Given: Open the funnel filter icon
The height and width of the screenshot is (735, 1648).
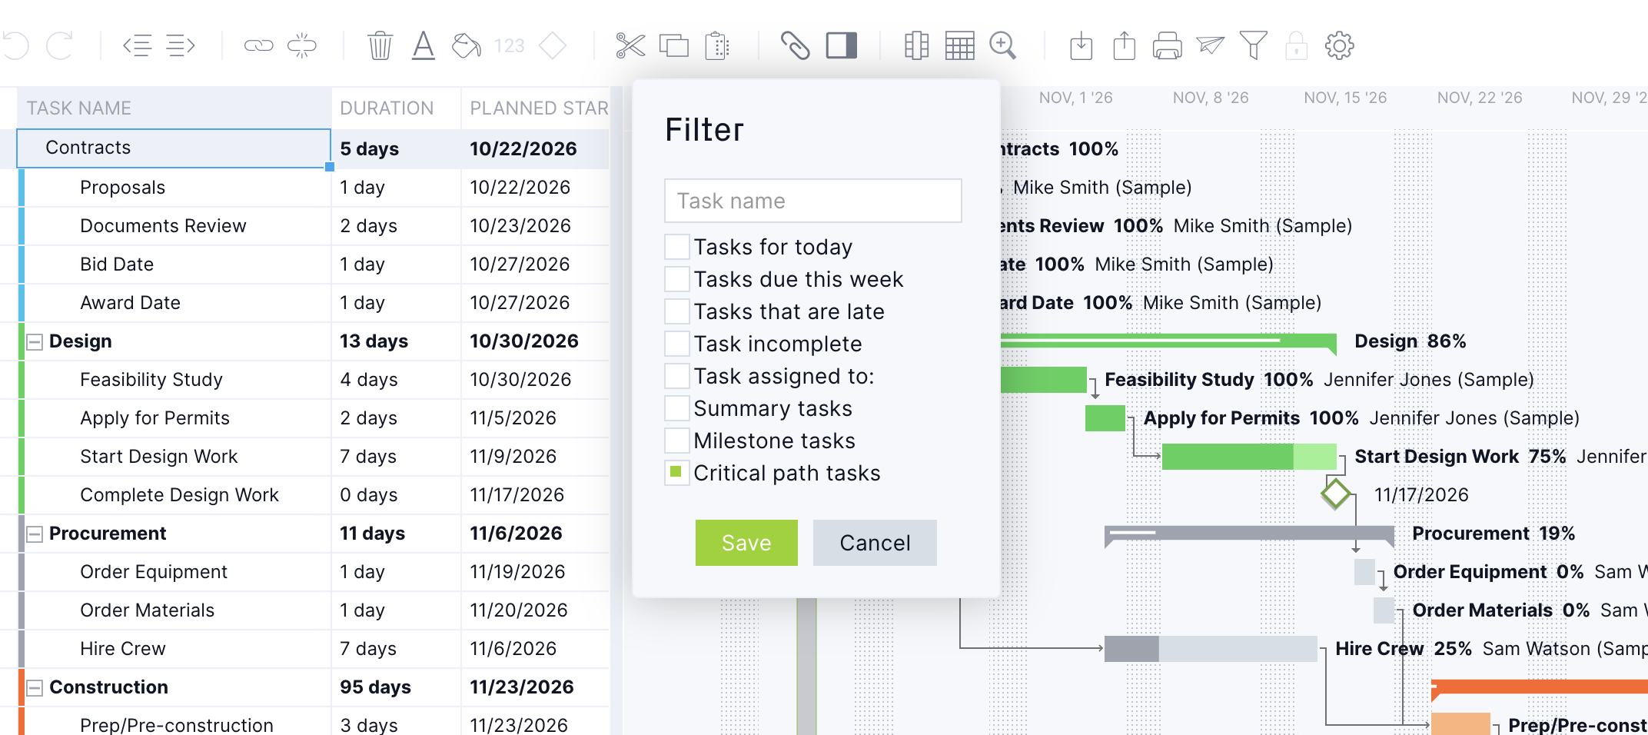Looking at the screenshot, I should tap(1253, 45).
